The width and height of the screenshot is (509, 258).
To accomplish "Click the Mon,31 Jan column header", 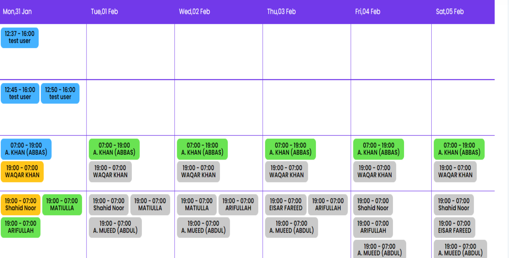I will pos(17,12).
